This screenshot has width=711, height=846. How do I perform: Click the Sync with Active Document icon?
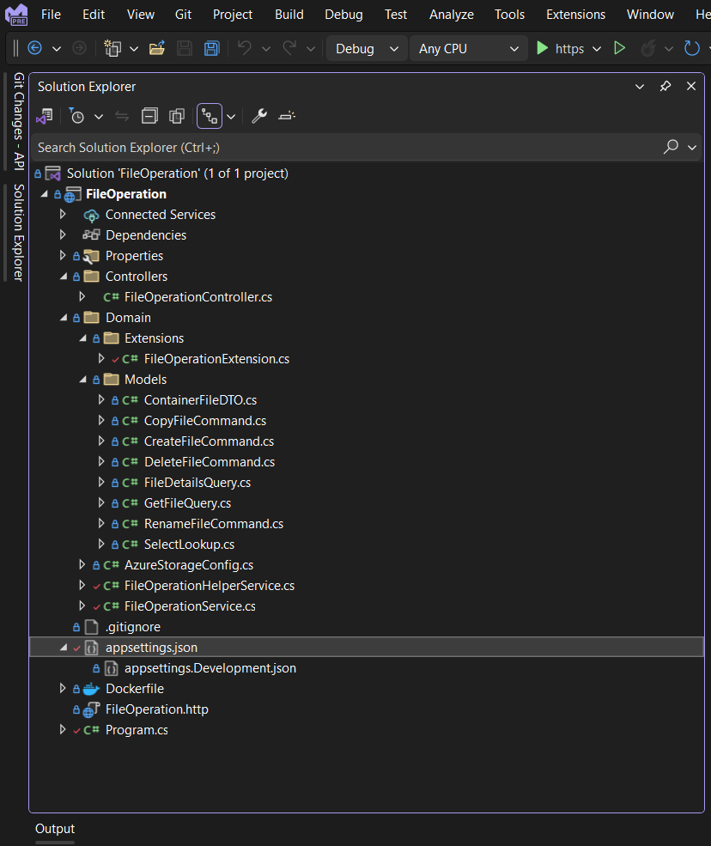121,114
